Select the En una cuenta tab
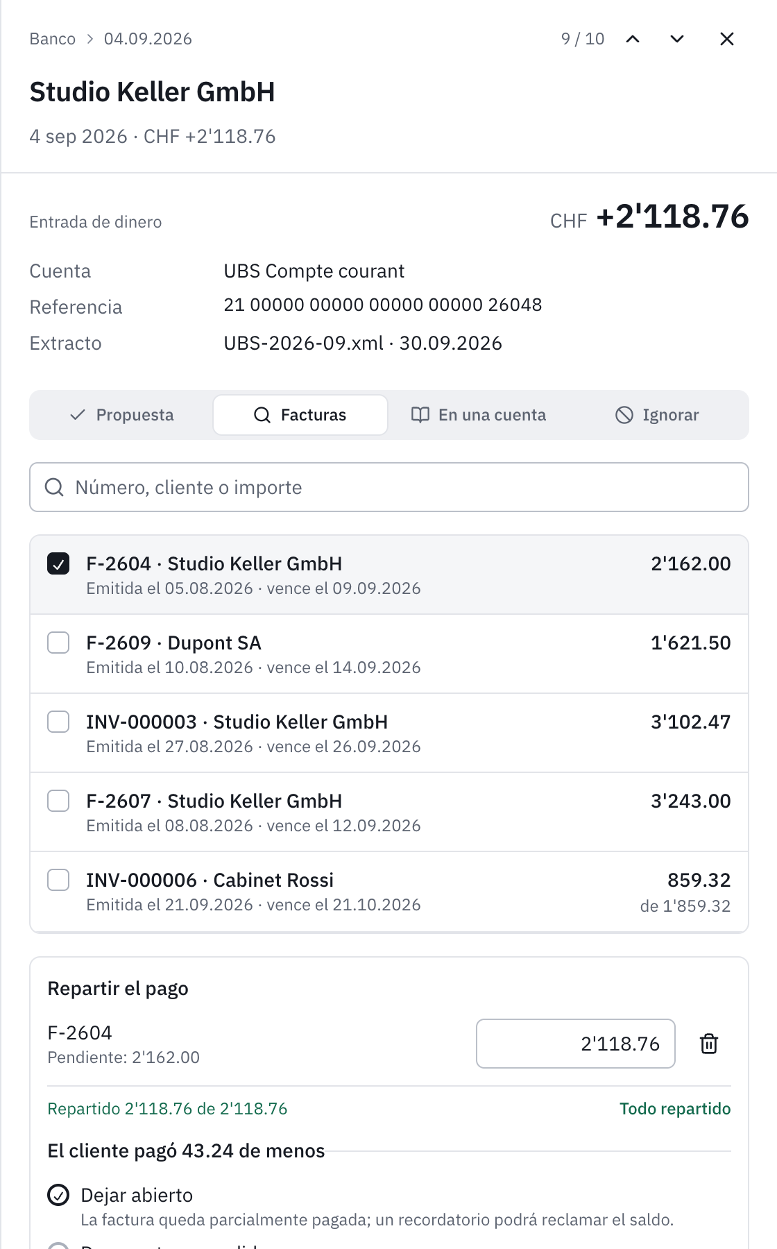Screen dimensions: 777x1249 (x=479, y=415)
